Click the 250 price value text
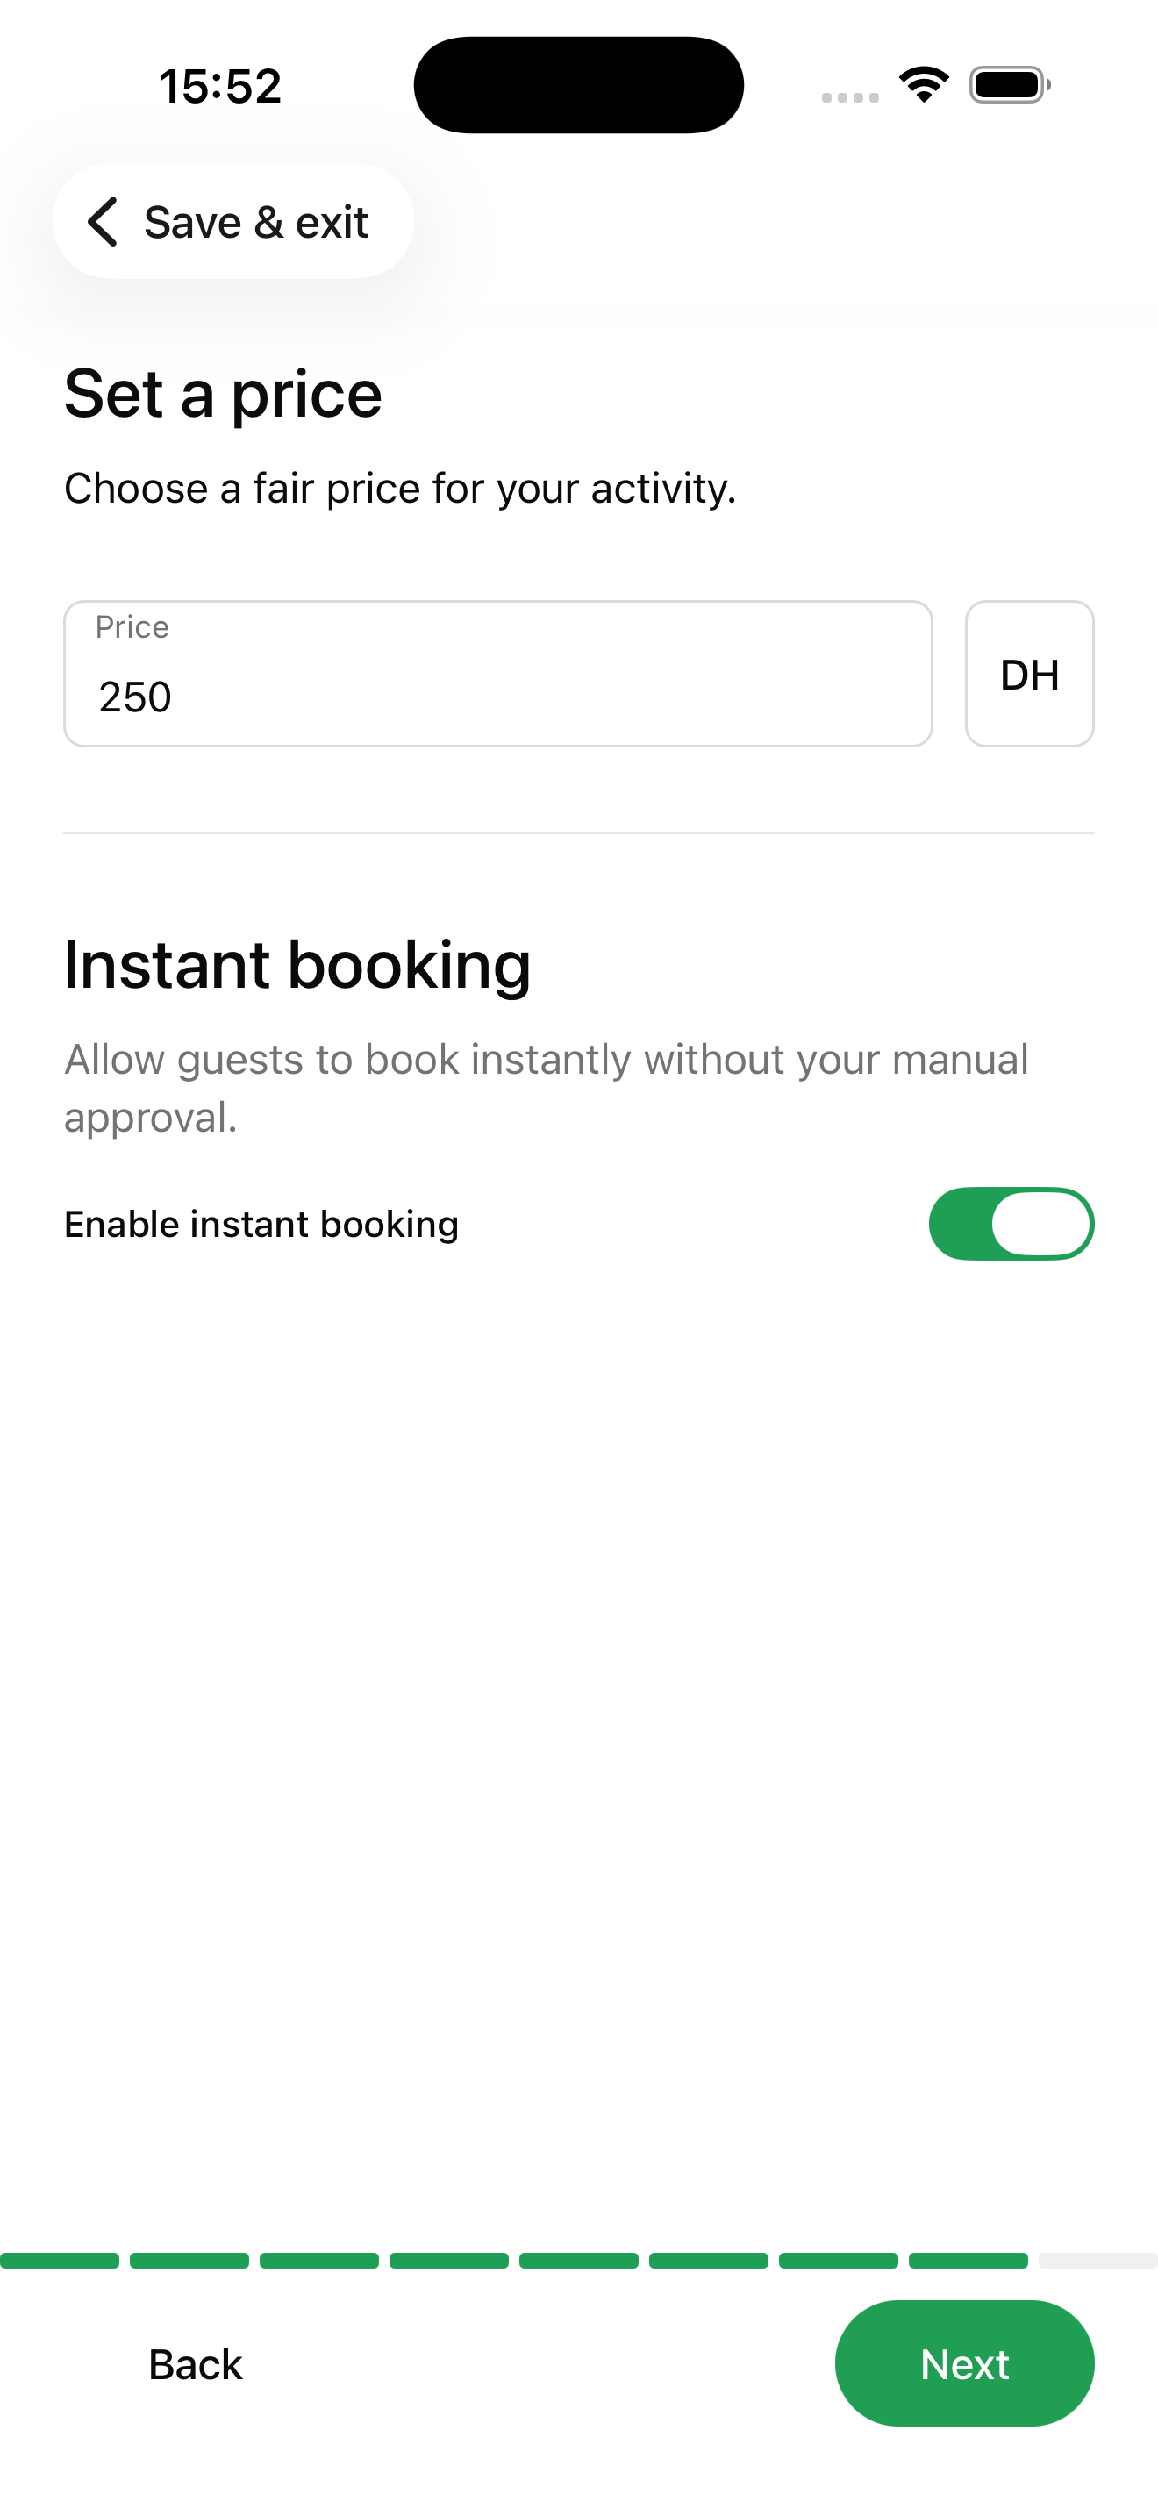Screen dimensions: 1158x2516 (x=136, y=697)
